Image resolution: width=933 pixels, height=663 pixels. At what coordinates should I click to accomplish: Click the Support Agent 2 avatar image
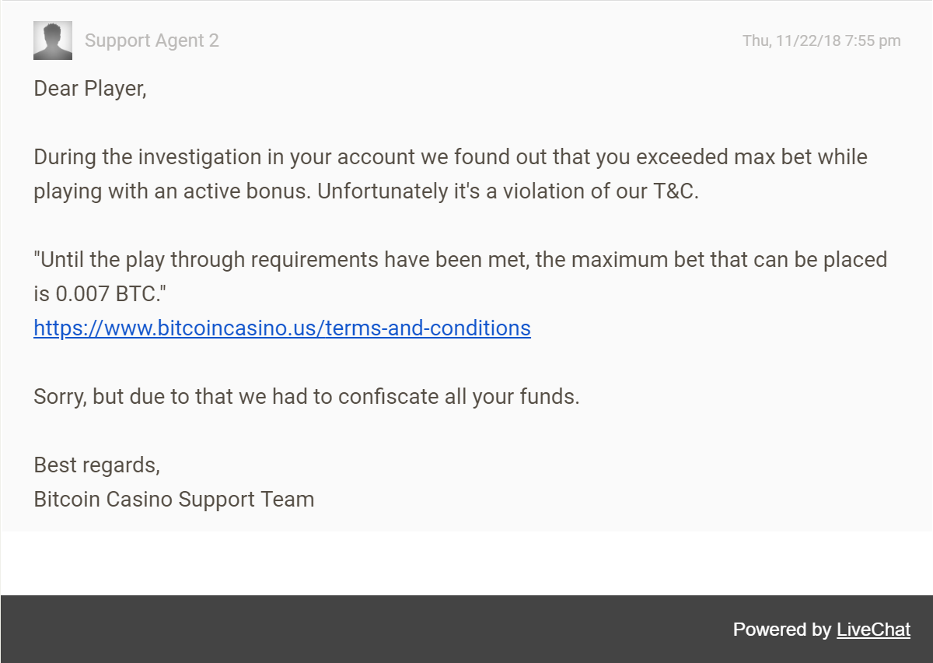point(53,40)
